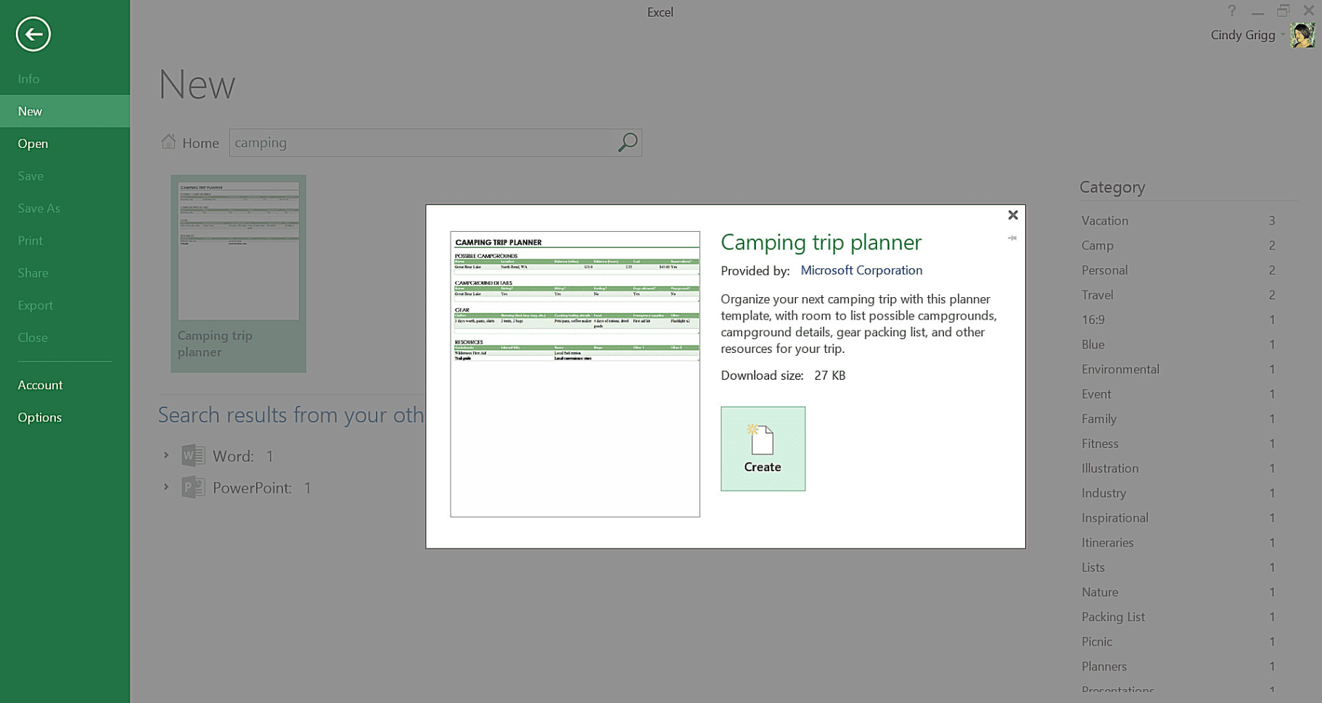Open the Account page
Screen dimensions: 1322x703
[65, 385]
